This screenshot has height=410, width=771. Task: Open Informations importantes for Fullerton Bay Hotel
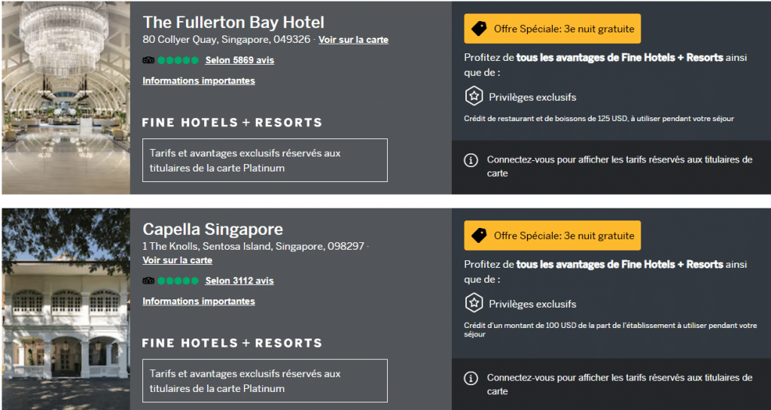pyautogui.click(x=199, y=80)
